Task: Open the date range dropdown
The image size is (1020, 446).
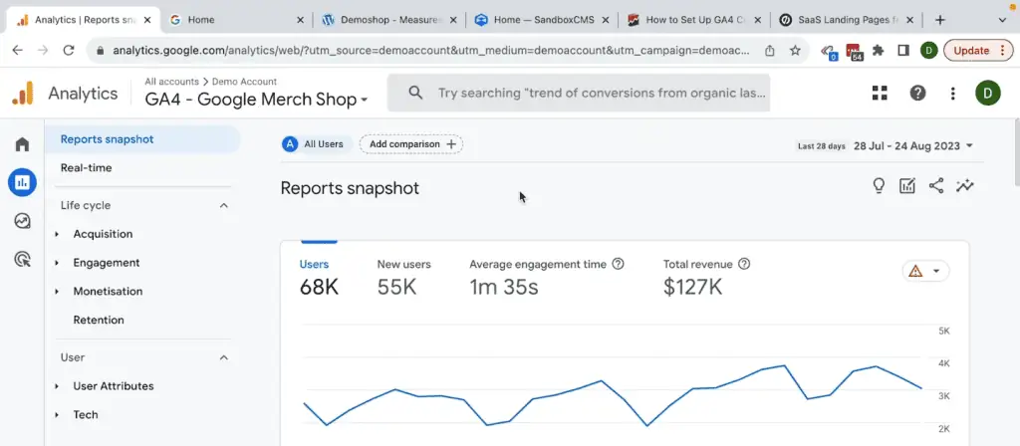Action: coord(913,145)
